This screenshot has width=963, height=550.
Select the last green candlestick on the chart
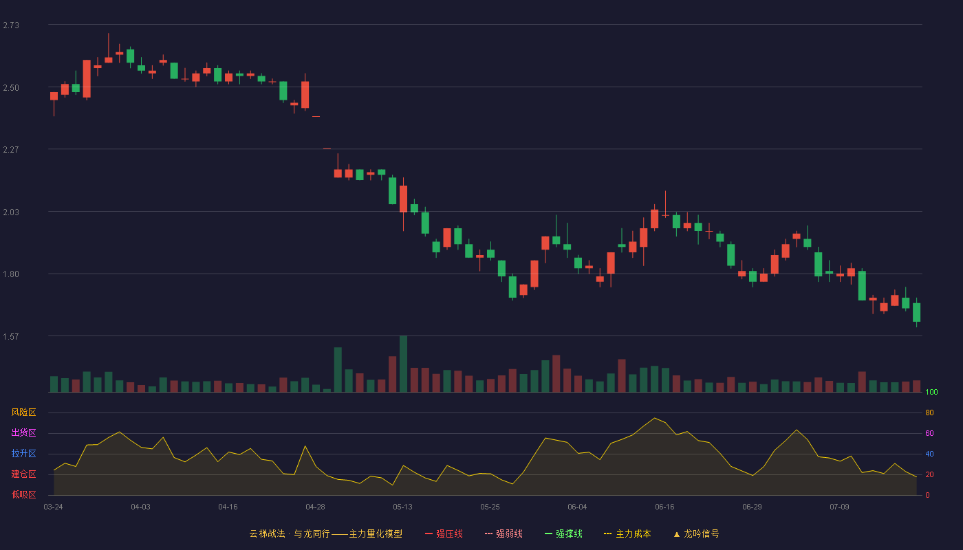pyautogui.click(x=916, y=312)
